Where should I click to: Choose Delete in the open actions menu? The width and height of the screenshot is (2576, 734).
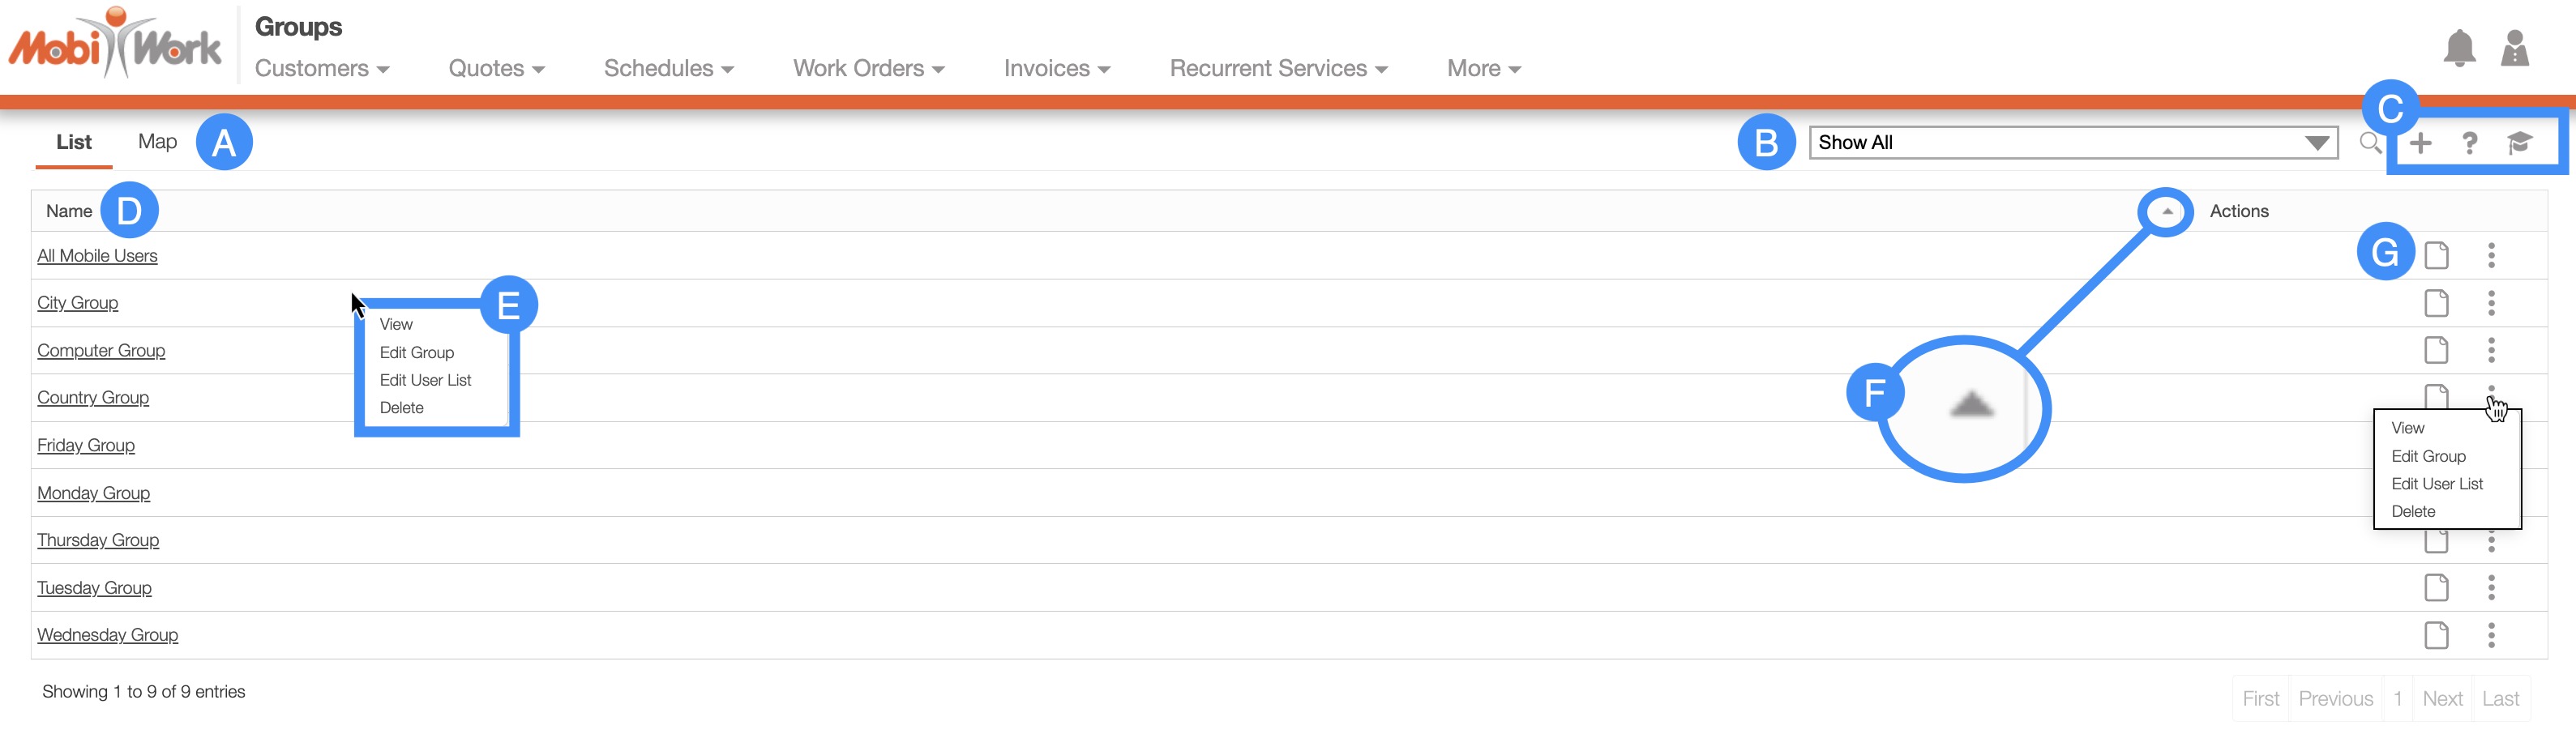tap(2412, 512)
